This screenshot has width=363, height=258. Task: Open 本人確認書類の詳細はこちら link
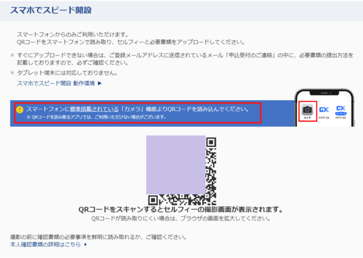[x=45, y=244]
